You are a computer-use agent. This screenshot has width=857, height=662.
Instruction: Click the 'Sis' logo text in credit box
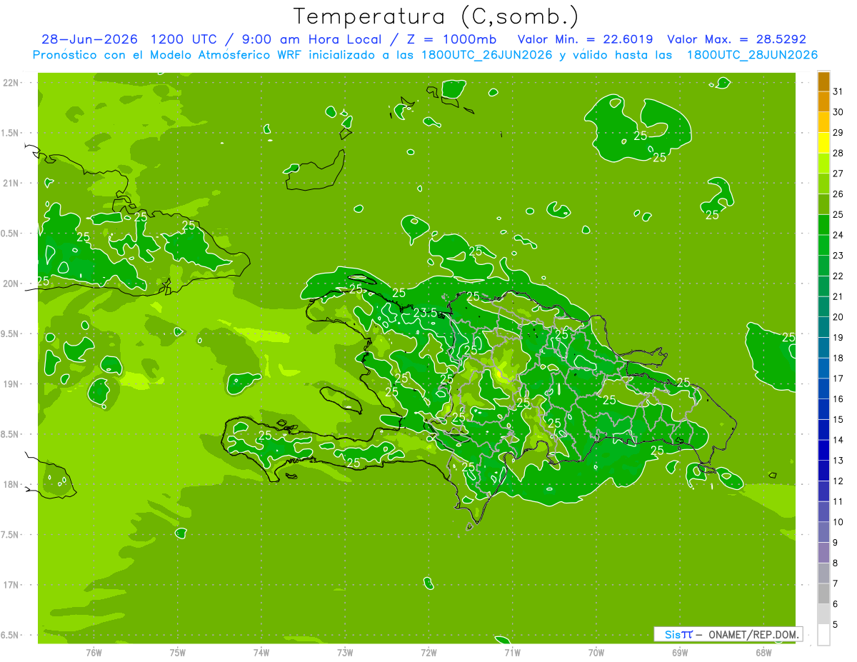click(x=673, y=634)
